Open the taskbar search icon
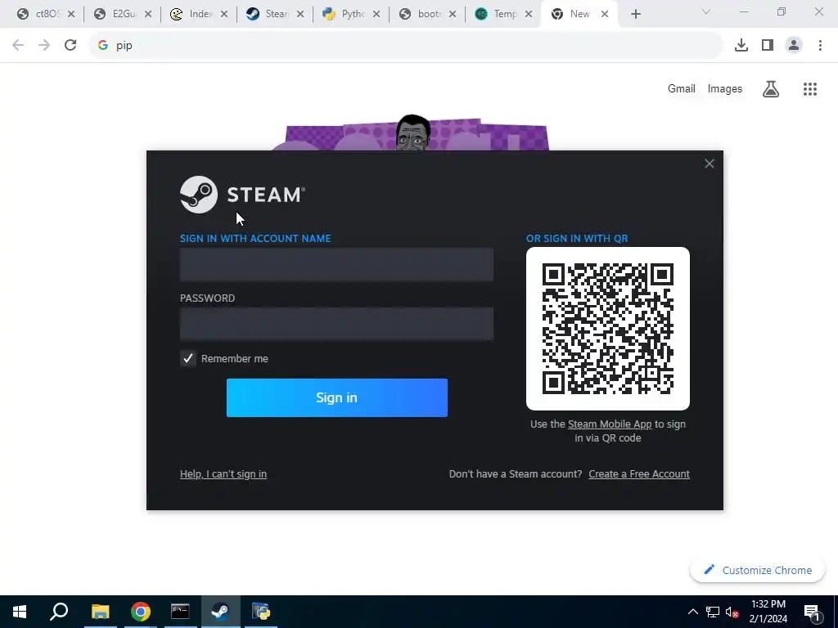Viewport: 838px width, 628px height. point(59,612)
